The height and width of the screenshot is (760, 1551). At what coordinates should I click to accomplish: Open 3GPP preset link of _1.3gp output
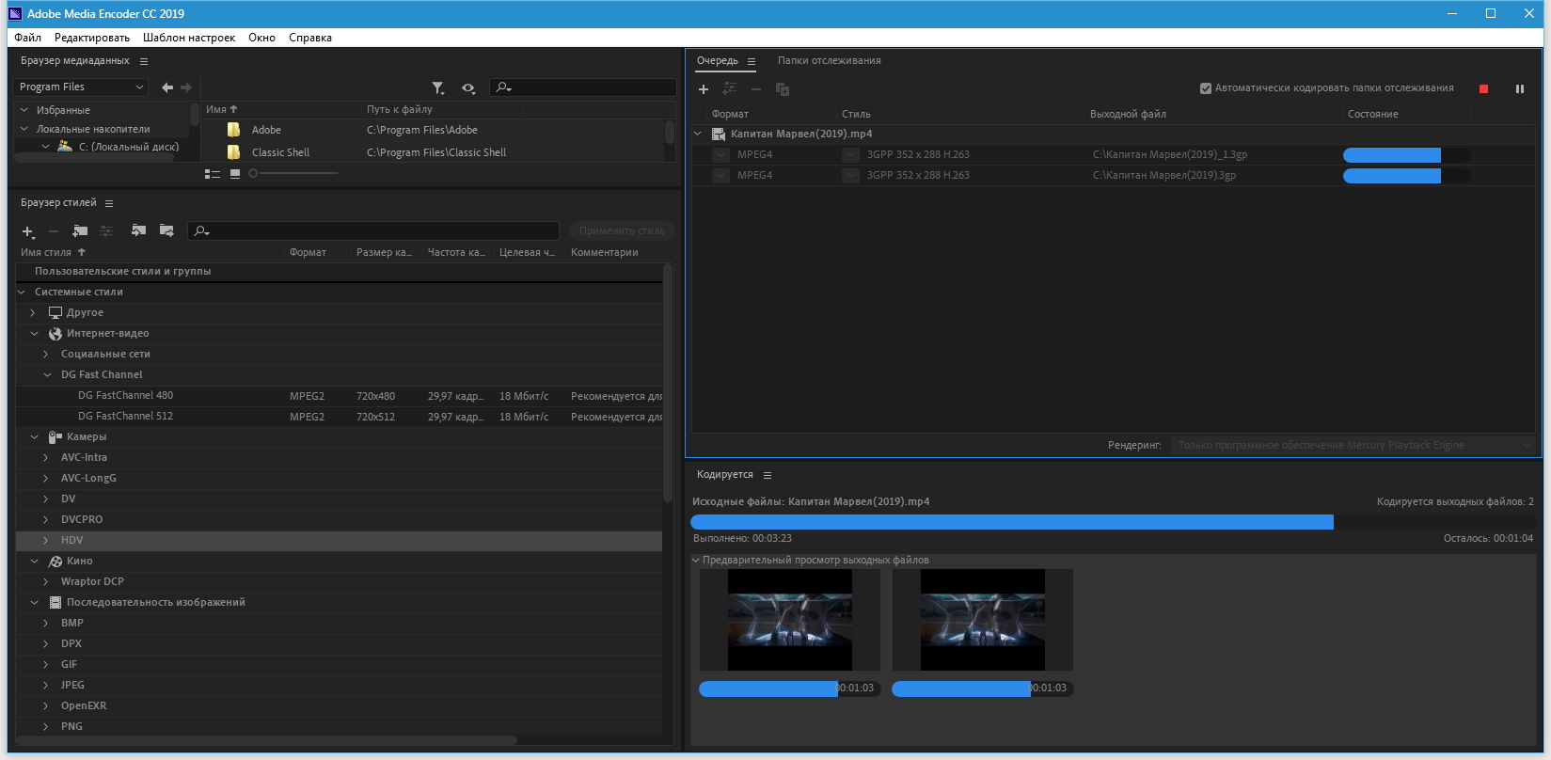click(918, 155)
